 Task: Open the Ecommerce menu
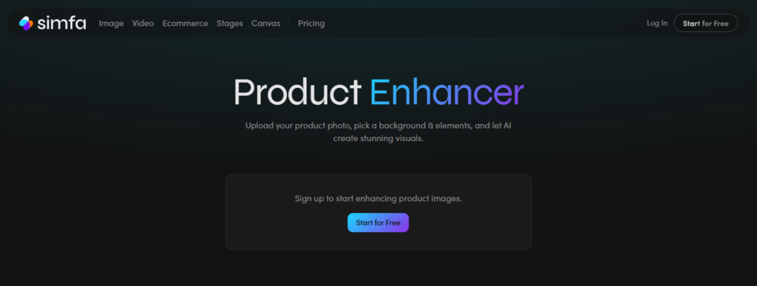185,23
